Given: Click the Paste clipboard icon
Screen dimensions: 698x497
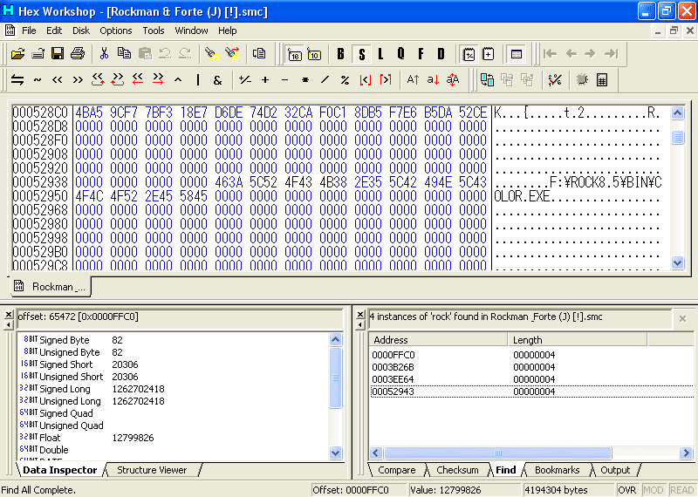Looking at the screenshot, I should (145, 54).
